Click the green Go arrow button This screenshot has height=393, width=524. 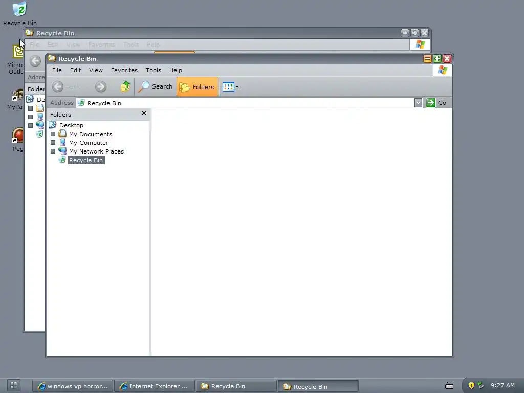tap(431, 103)
